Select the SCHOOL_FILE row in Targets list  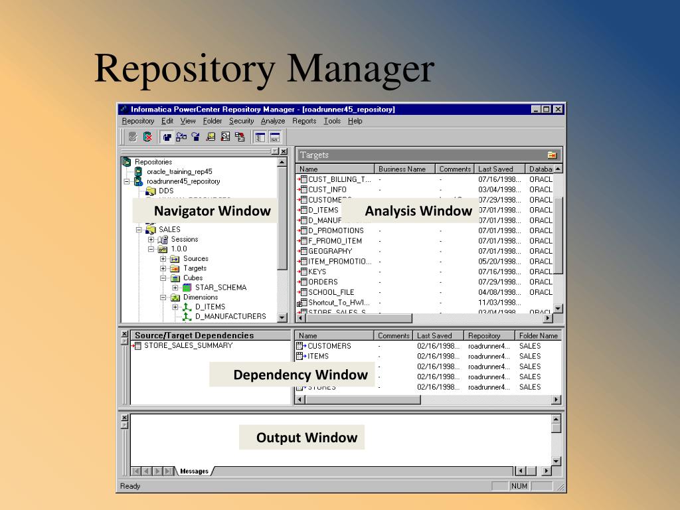[x=424, y=292]
